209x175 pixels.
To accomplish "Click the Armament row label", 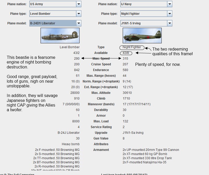I will (101, 150).
